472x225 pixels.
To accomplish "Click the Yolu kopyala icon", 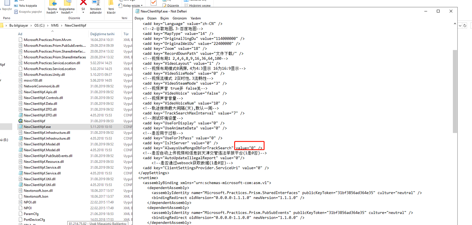I will point(16,6).
